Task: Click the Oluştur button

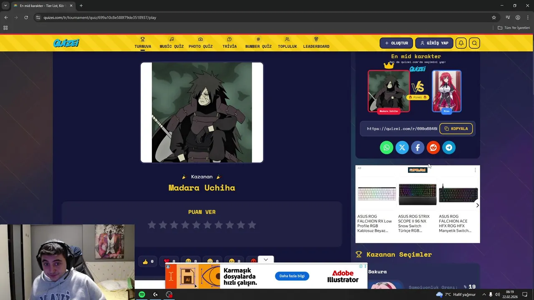Action: coord(396,43)
